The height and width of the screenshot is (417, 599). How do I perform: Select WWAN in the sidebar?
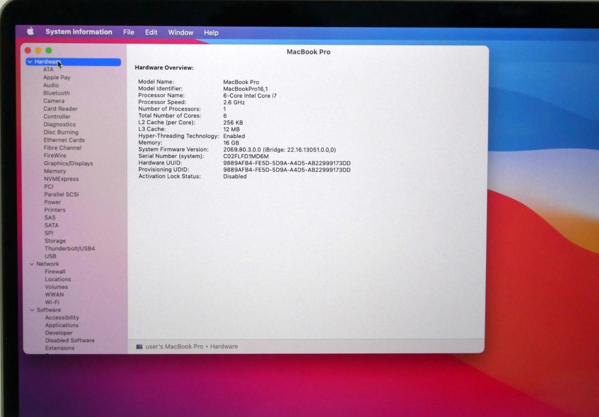pos(54,294)
